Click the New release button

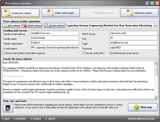(12, 25)
